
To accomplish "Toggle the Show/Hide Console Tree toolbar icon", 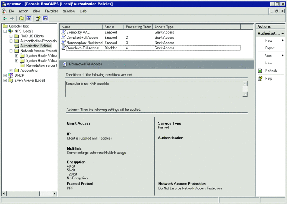I will pyautogui.click(x=29, y=18).
